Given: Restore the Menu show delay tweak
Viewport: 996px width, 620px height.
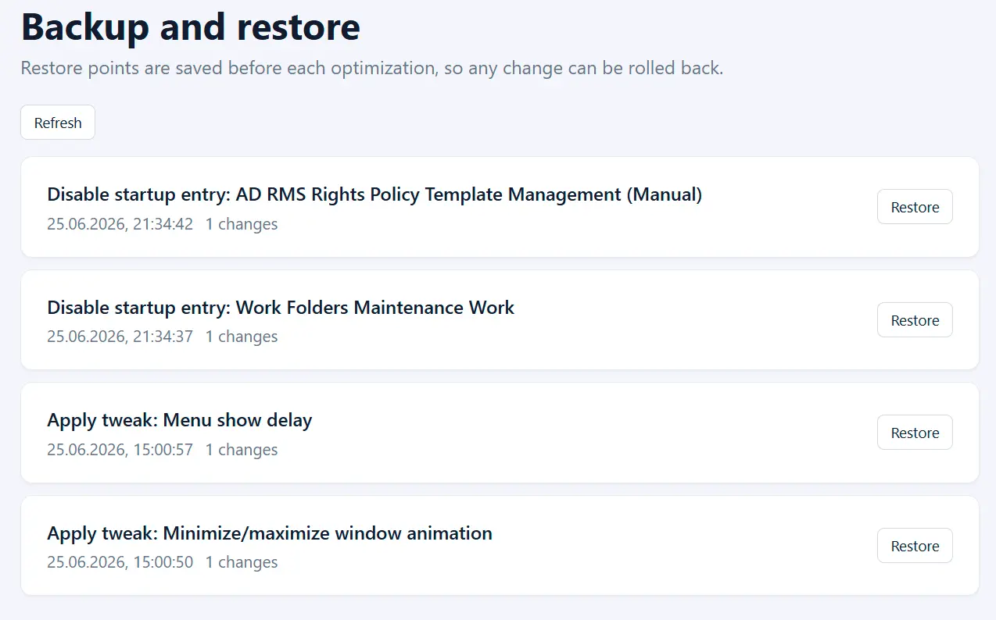Looking at the screenshot, I should (915, 433).
